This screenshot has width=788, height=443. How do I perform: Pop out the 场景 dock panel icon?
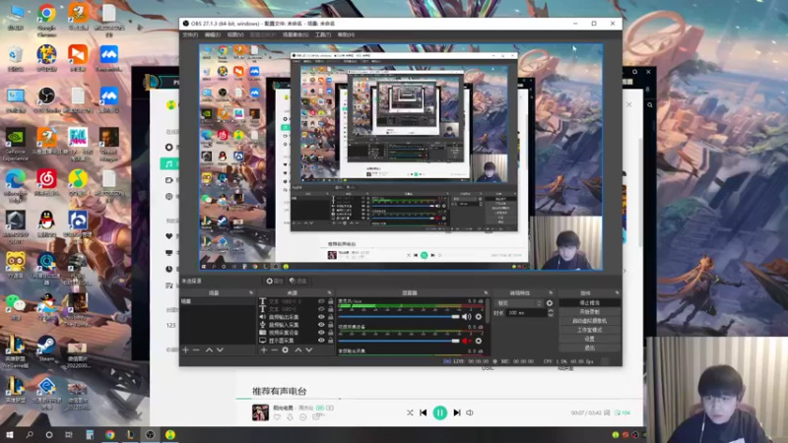tap(250, 292)
